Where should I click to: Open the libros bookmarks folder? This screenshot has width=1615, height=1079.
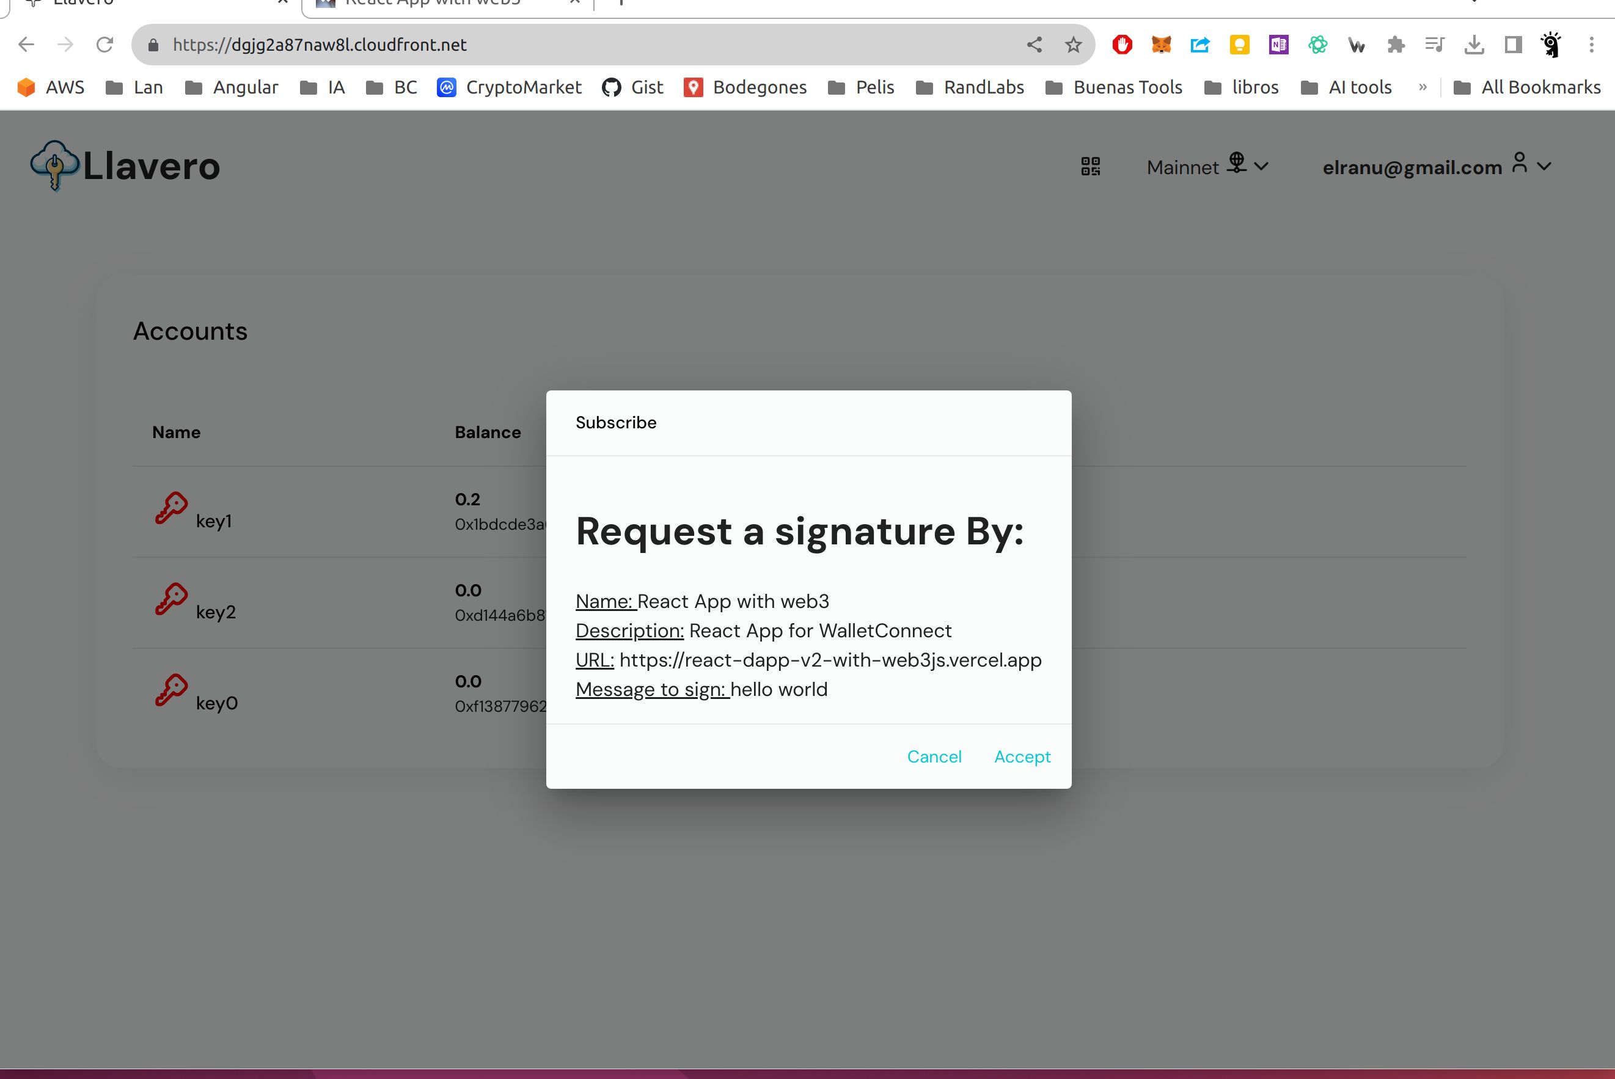pyautogui.click(x=1242, y=87)
